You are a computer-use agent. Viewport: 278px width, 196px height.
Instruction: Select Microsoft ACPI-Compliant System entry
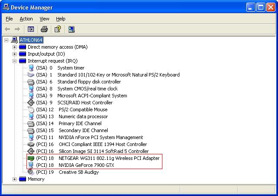click(x=82, y=96)
